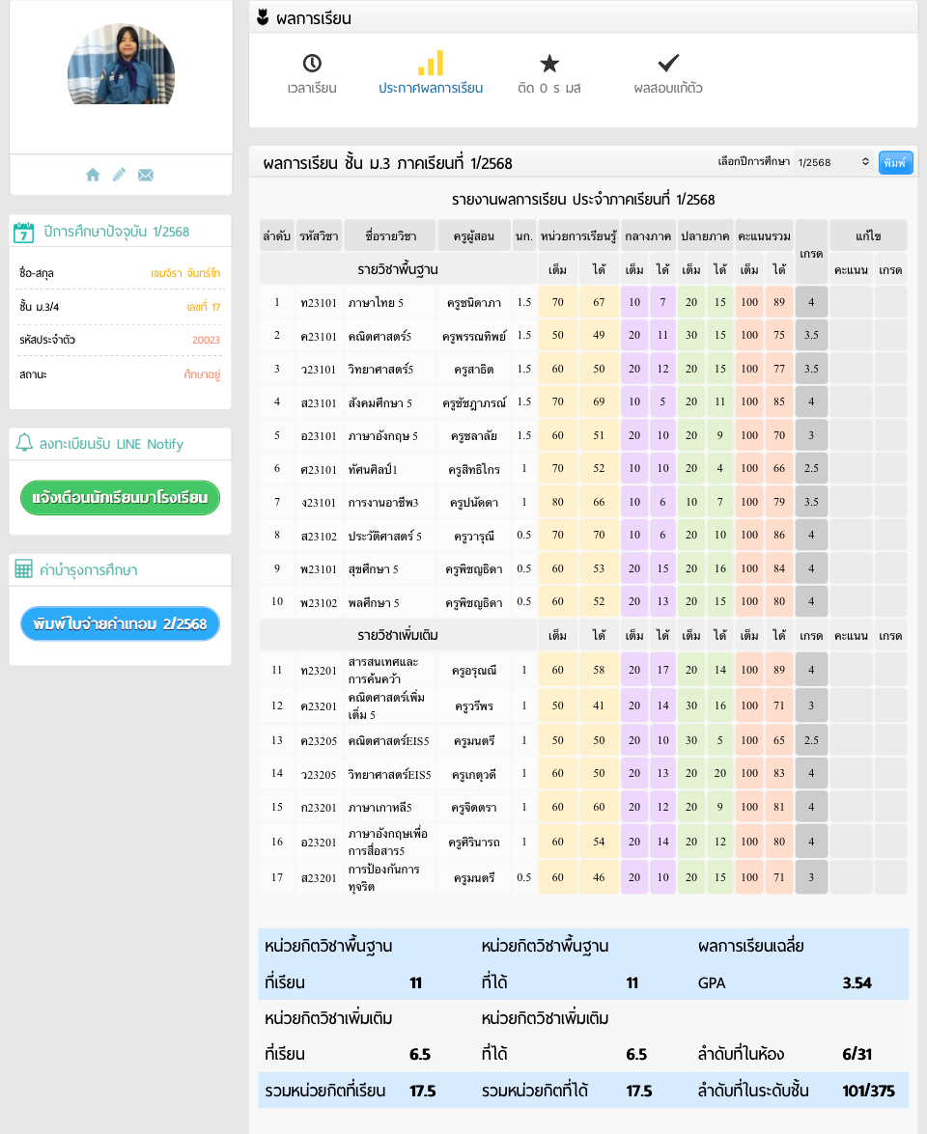Click the ภาษาไทย 5 subject row
Screen dimensions: 927x1134
click(376, 303)
